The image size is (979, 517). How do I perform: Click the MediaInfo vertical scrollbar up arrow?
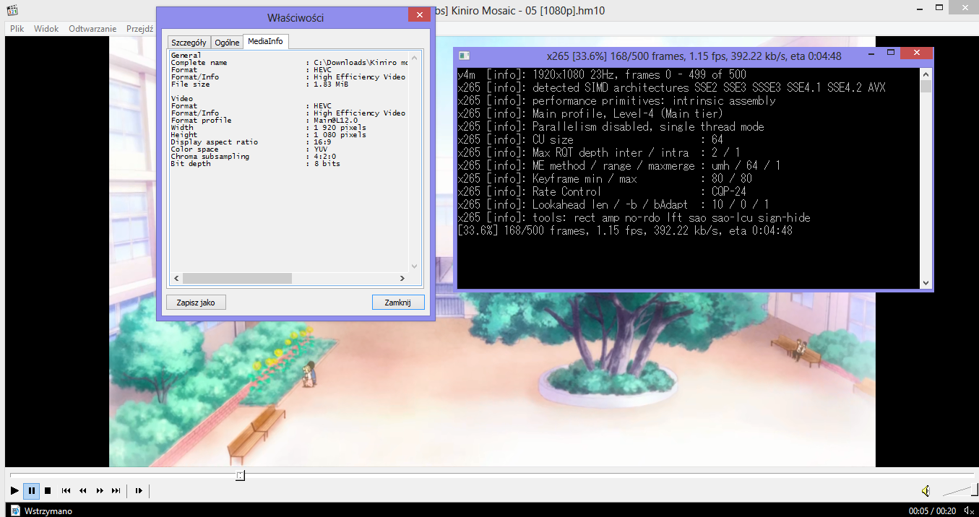coord(415,57)
